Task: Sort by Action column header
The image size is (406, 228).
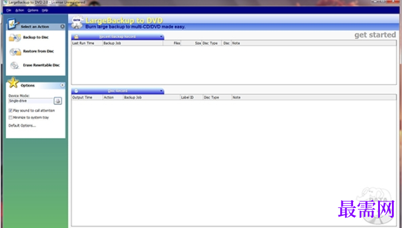Action: tap(113, 98)
